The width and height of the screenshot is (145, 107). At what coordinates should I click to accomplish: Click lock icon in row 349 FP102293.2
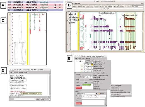[x=55, y=5]
